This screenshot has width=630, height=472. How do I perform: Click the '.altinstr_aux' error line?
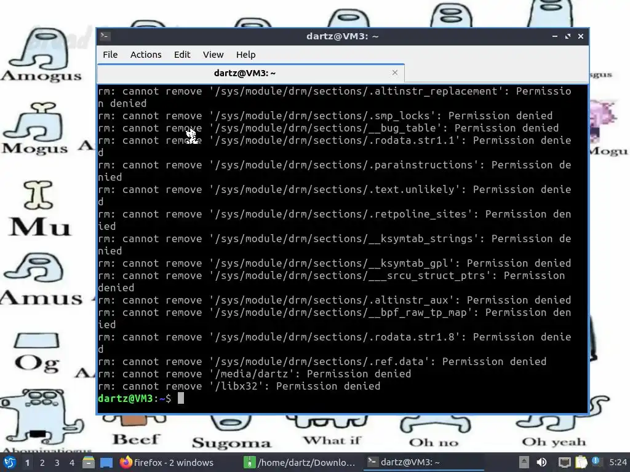pos(334,300)
